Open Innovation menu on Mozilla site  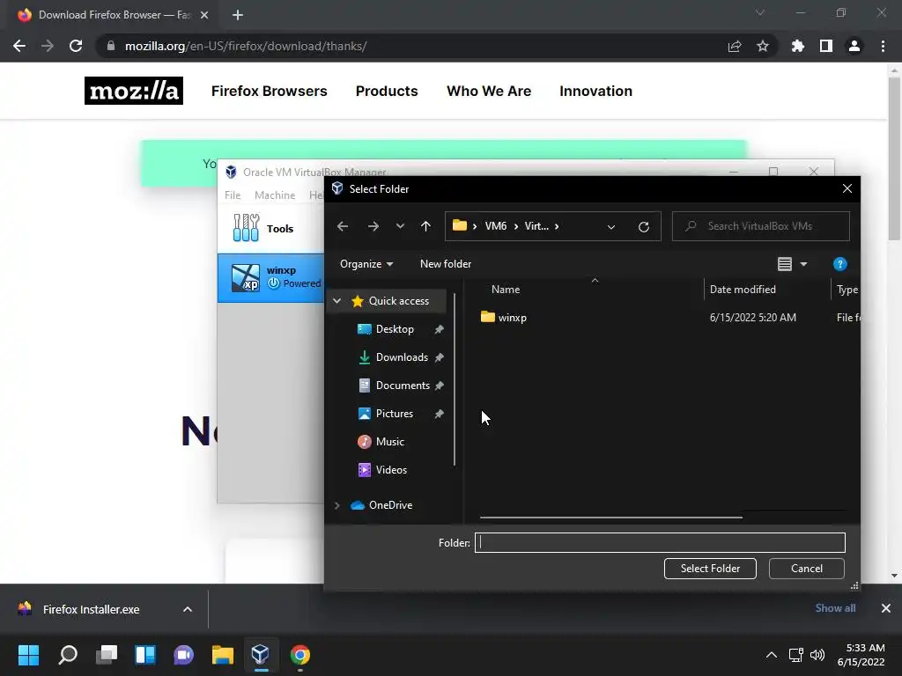point(596,91)
